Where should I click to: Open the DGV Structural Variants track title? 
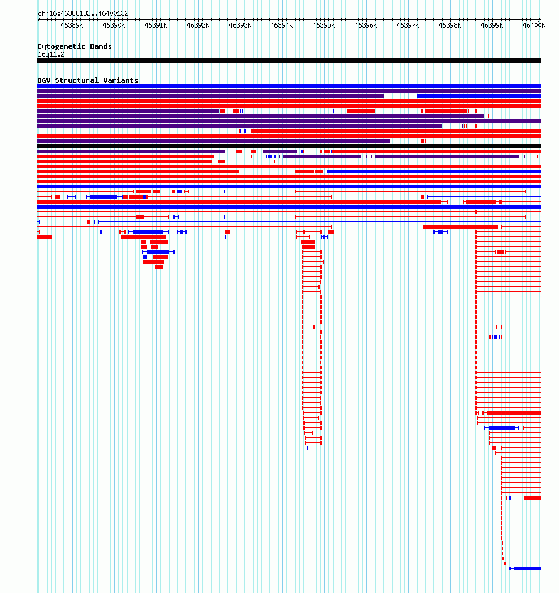[x=88, y=80]
